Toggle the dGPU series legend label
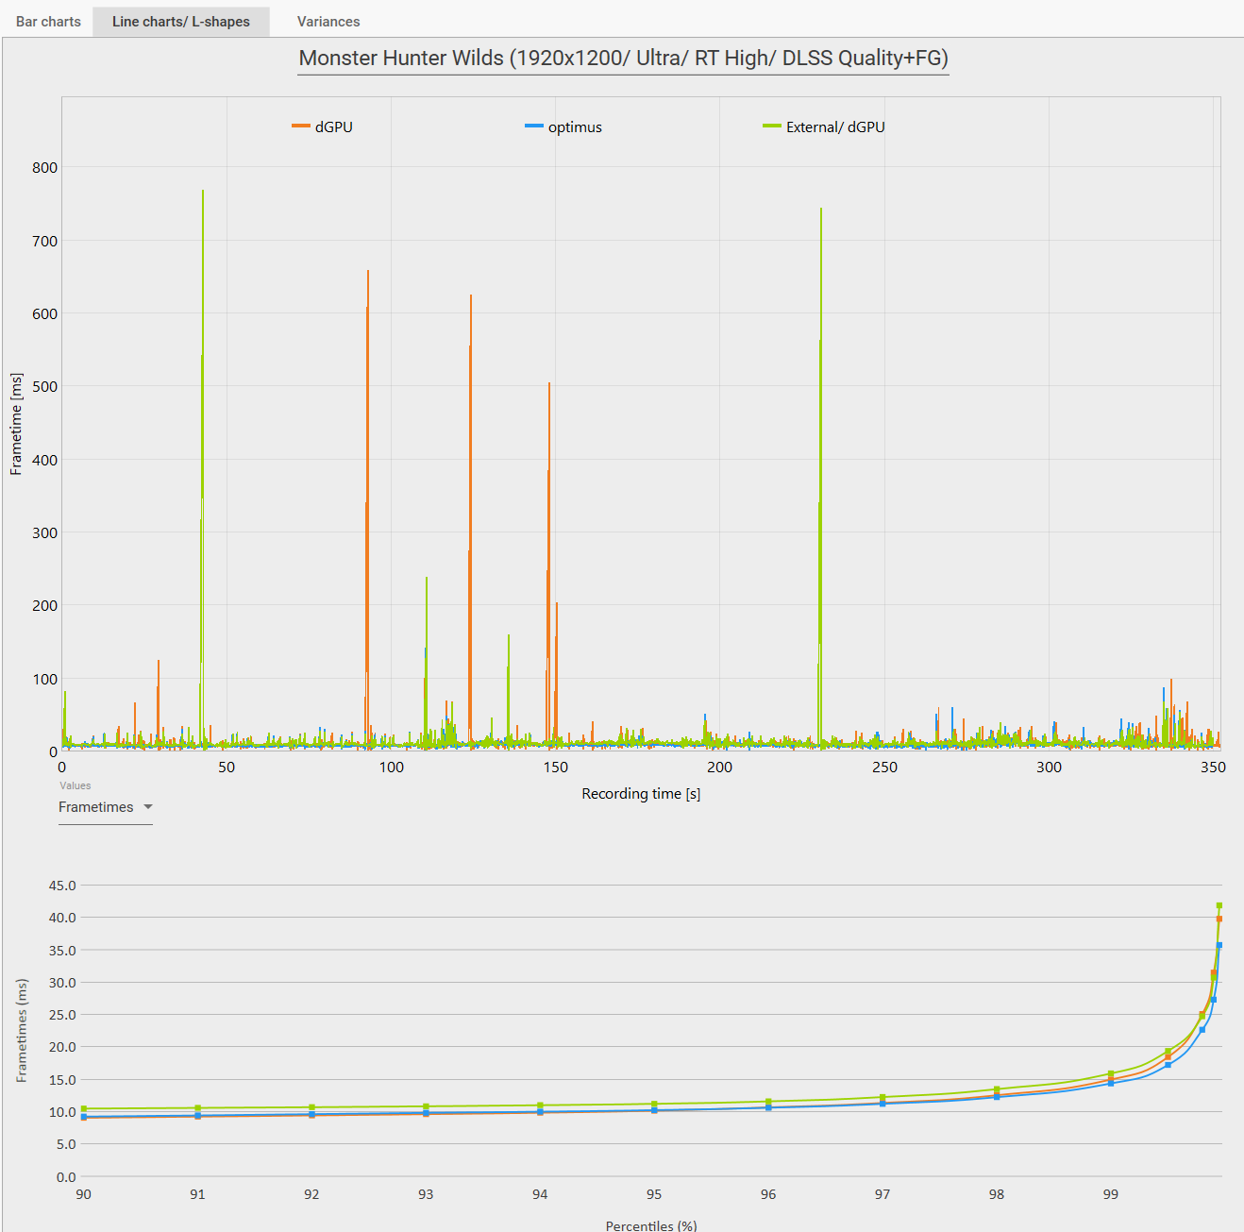The image size is (1244, 1232). (334, 127)
